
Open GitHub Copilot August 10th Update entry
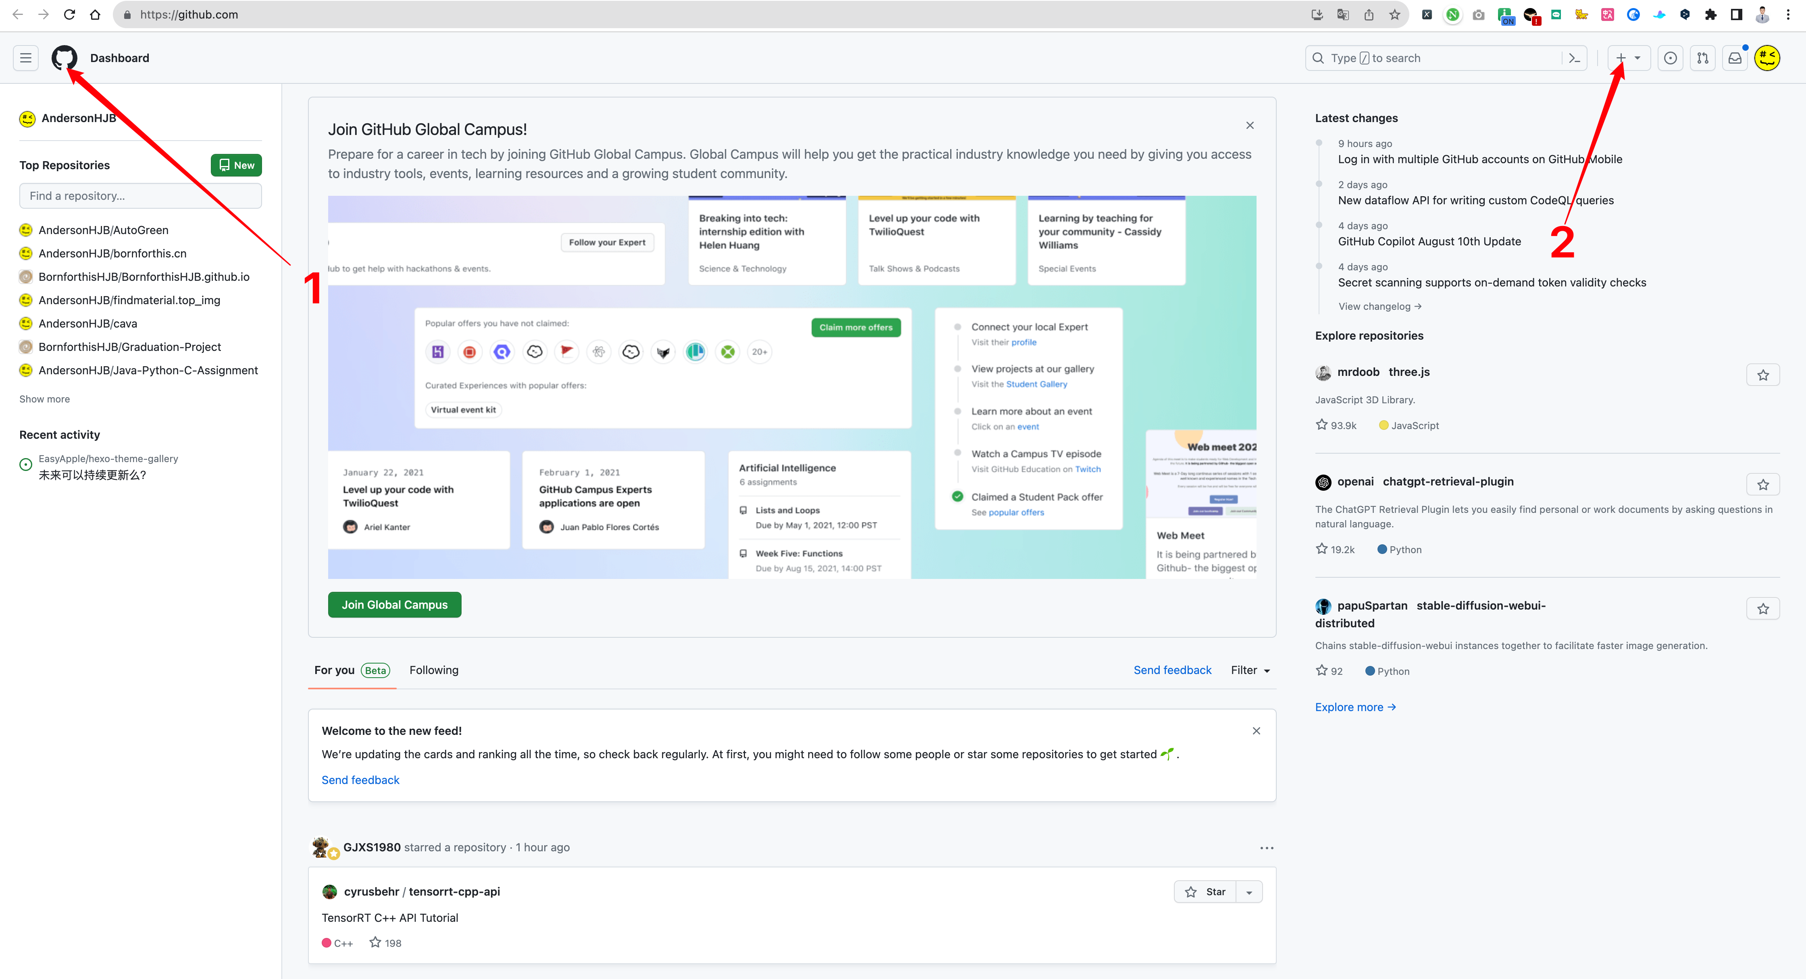tap(1429, 242)
